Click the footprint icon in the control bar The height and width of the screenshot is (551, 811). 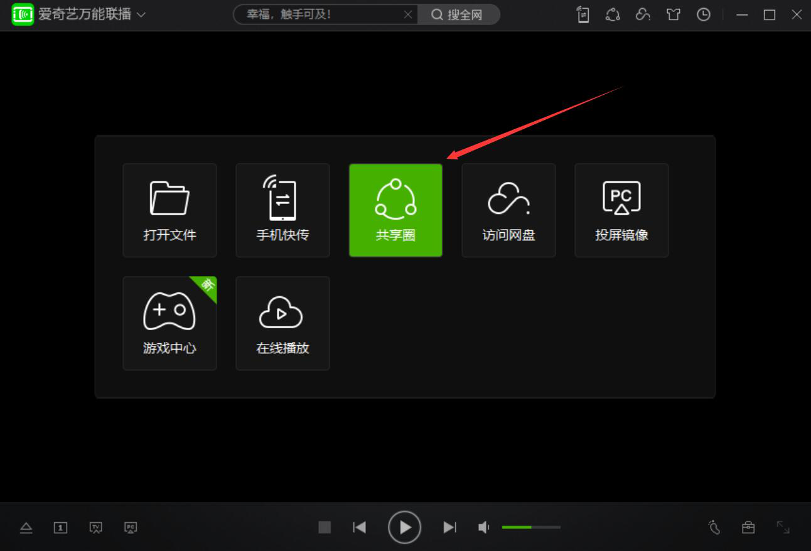714,527
